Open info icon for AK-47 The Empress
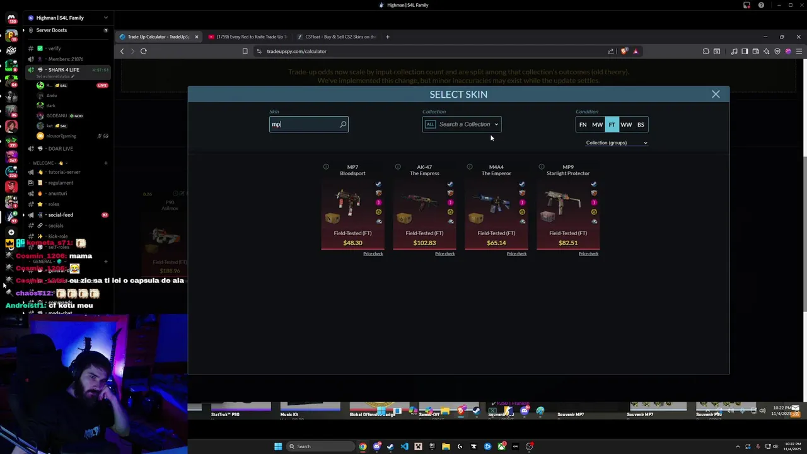 [398, 166]
